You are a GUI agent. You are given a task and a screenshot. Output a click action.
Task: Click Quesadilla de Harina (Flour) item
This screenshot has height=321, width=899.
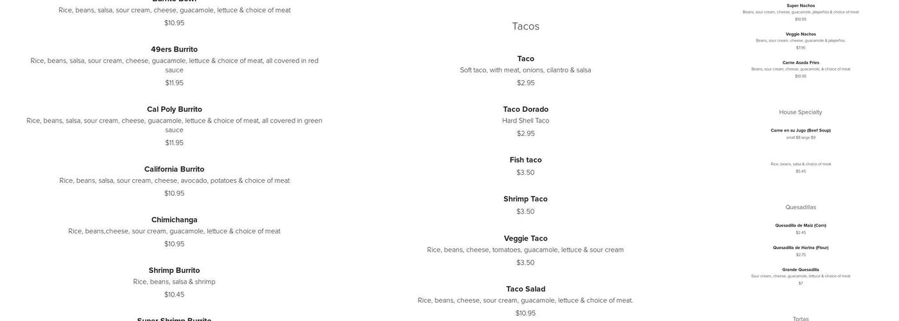[800, 248]
